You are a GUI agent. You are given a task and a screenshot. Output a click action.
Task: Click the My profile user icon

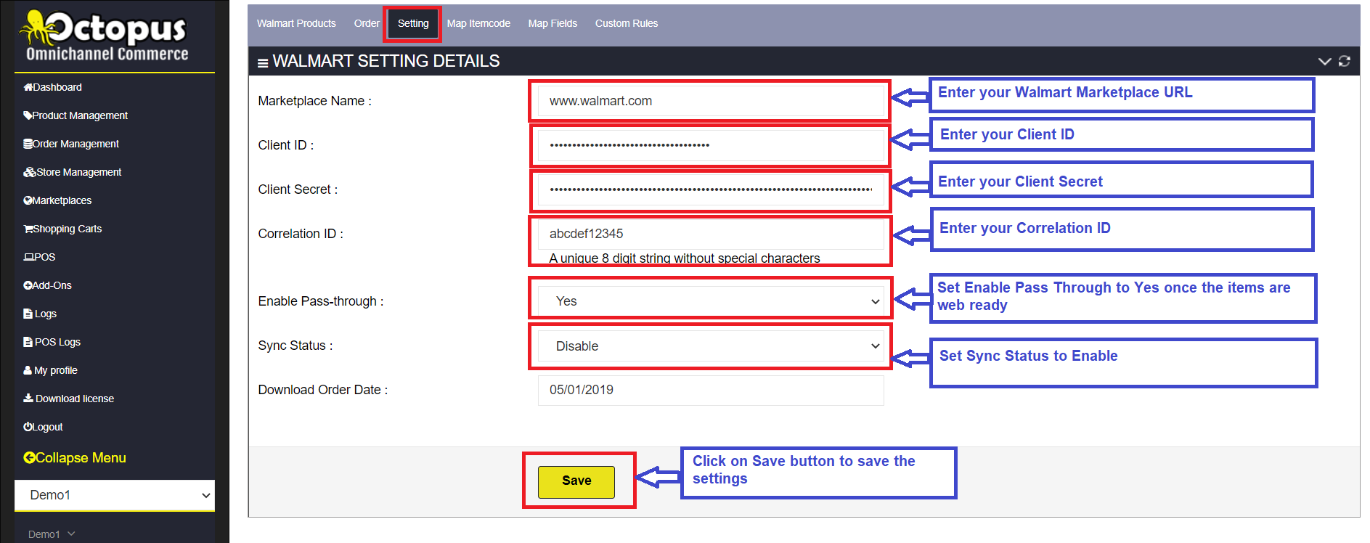pyautogui.click(x=28, y=370)
